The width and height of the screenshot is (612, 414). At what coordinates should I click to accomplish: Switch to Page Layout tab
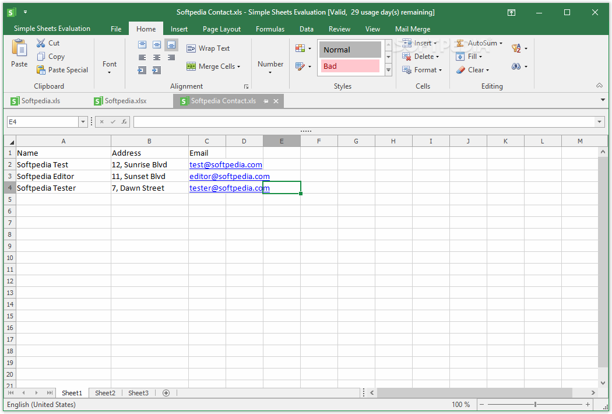pyautogui.click(x=221, y=29)
